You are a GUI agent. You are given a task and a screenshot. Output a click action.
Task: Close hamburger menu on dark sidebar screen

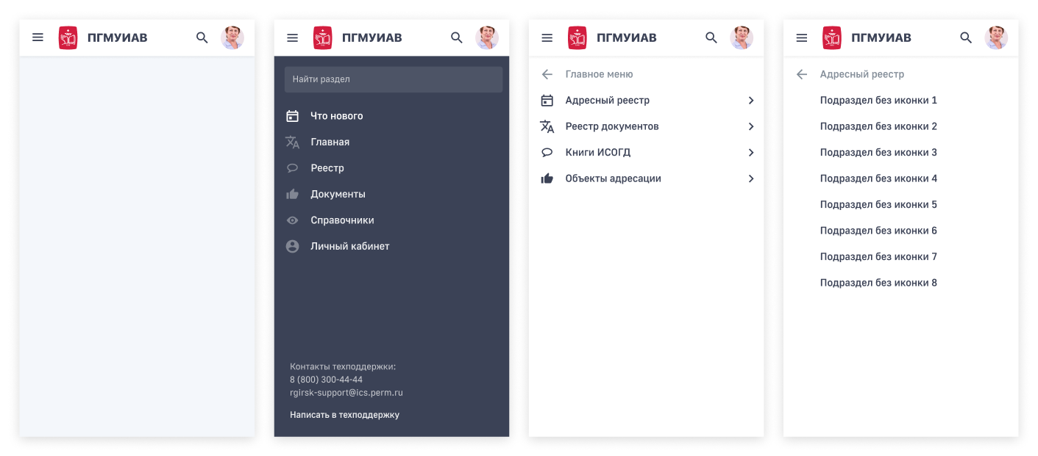click(x=292, y=37)
